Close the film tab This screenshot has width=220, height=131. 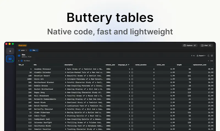[37, 50]
